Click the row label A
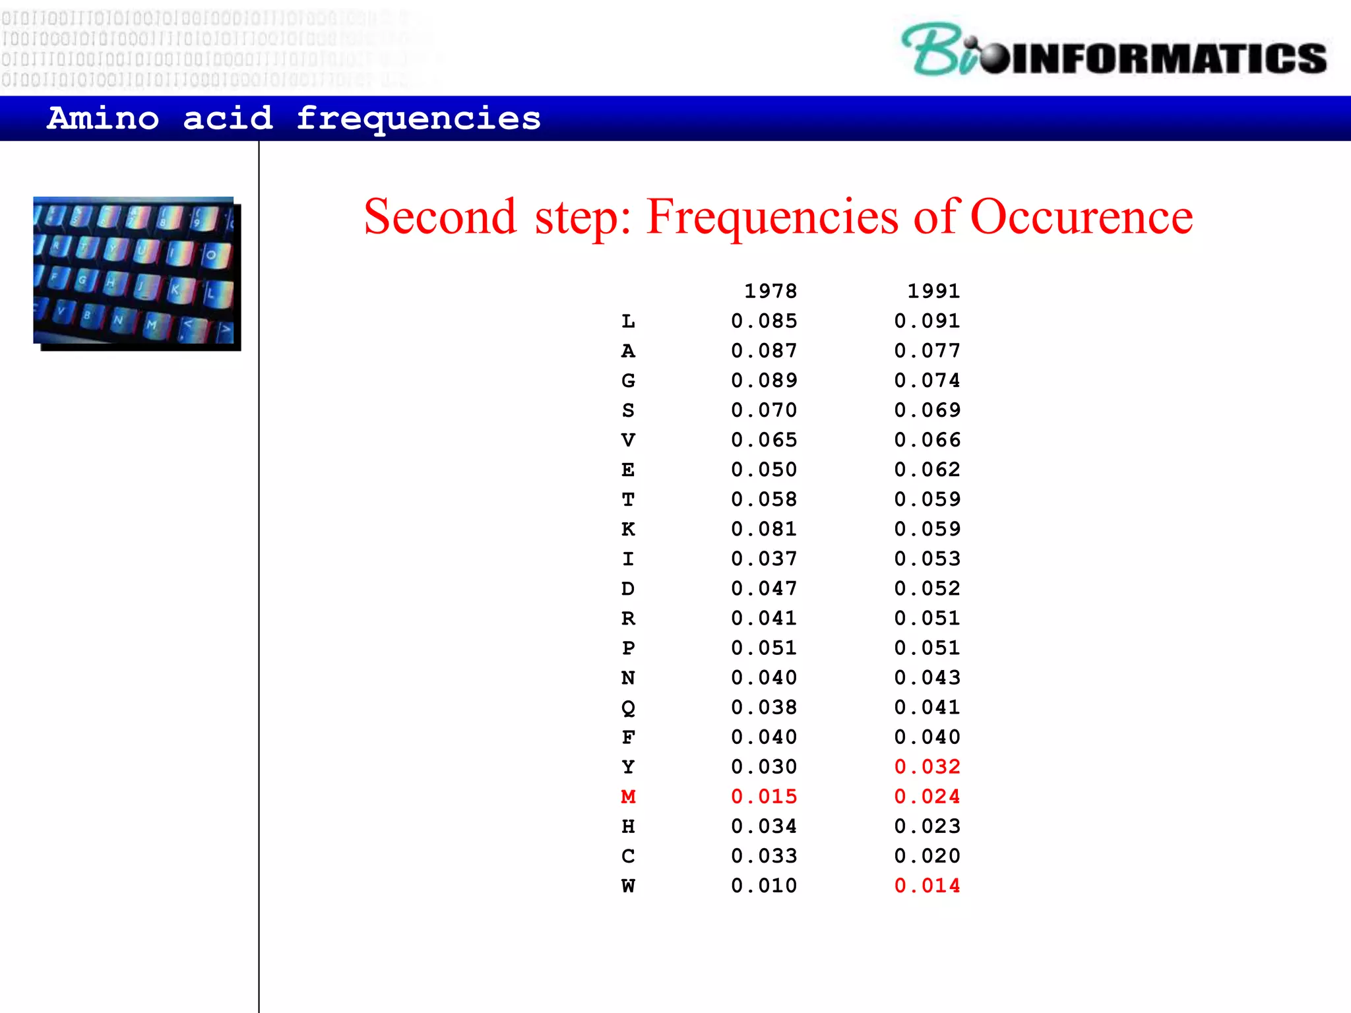Screen dimensions: 1351x1013 628,351
